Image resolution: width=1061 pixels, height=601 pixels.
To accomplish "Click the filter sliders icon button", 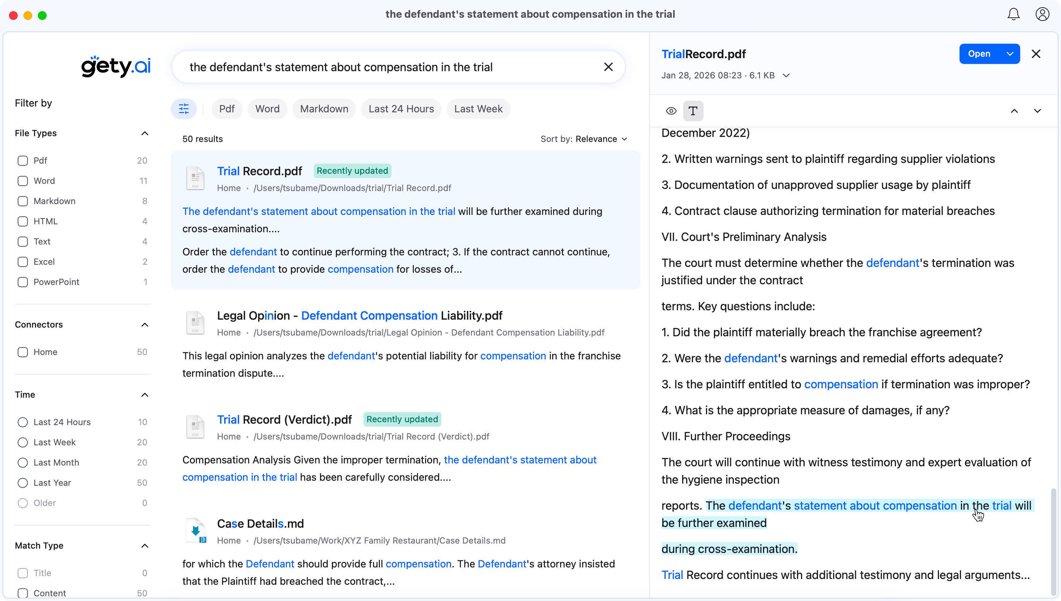I will coord(184,109).
